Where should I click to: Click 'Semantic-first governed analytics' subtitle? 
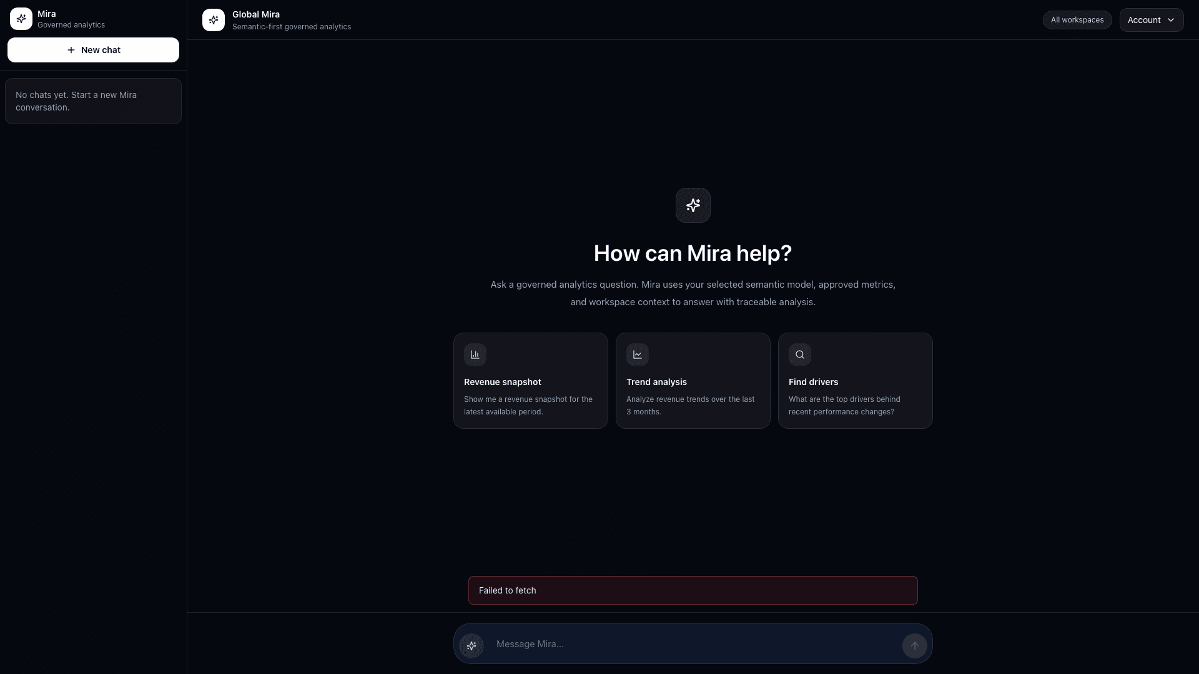292,27
